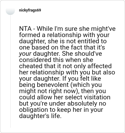Open the nickyfrags69 user profile link

tap(30, 10)
